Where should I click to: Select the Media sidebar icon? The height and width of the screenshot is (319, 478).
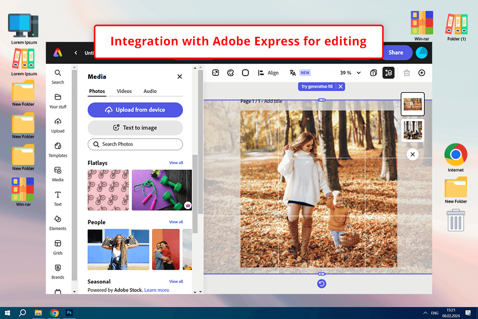tap(58, 174)
